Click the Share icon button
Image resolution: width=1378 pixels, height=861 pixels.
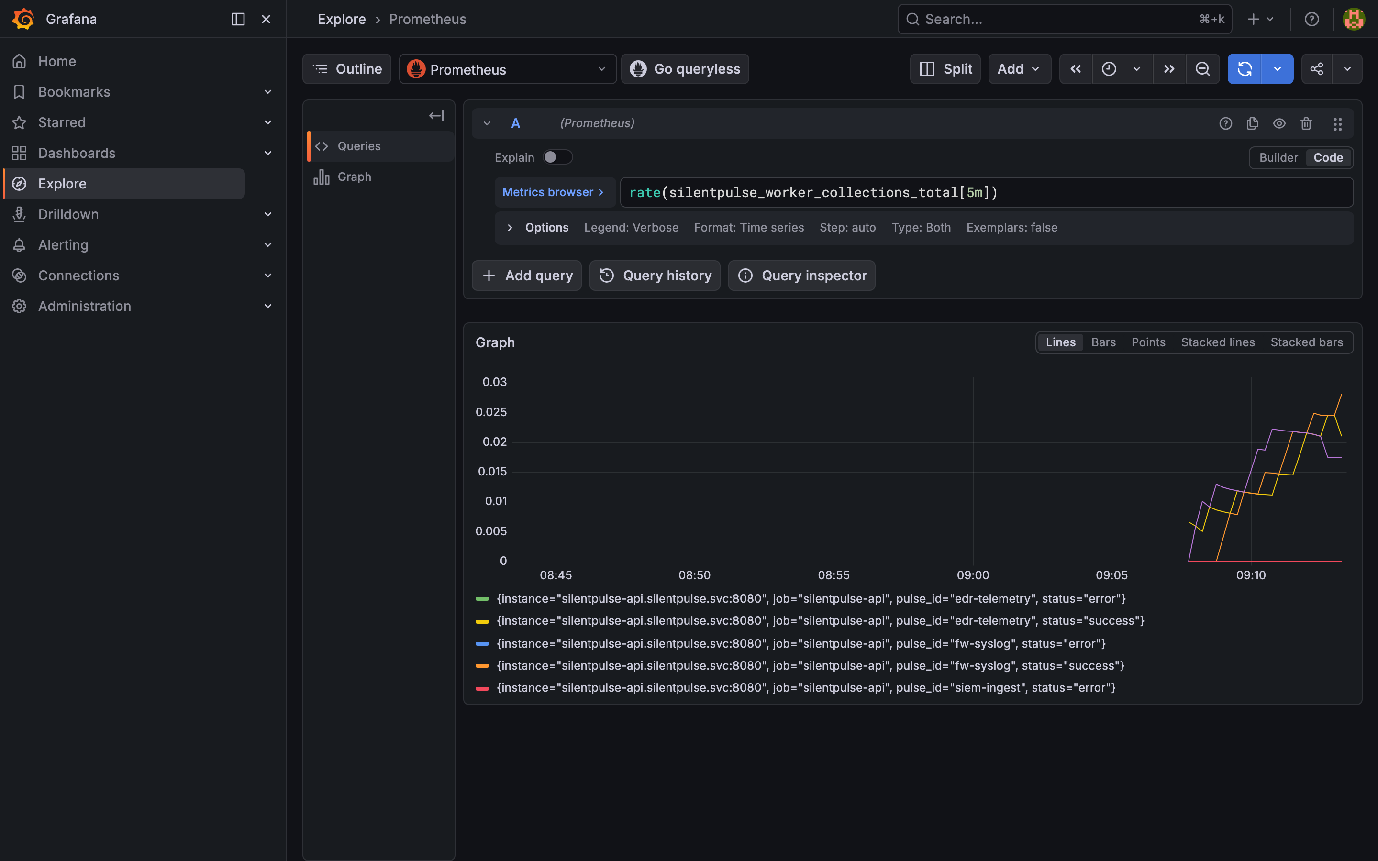pyautogui.click(x=1316, y=69)
